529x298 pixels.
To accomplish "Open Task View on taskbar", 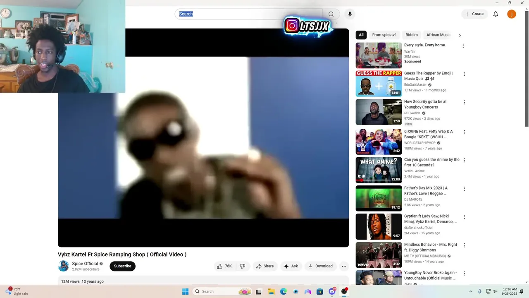I will 259,291.
